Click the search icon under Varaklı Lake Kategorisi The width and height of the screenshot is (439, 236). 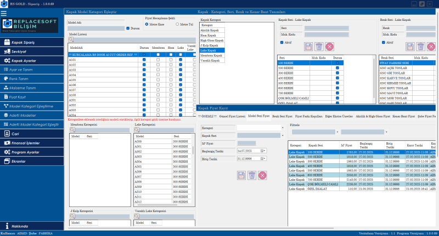[137, 216]
